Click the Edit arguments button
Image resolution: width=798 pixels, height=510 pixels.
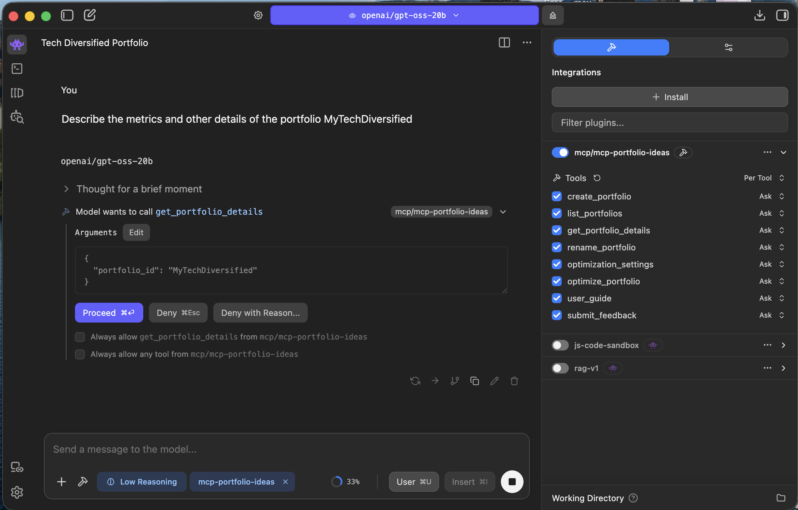click(136, 232)
